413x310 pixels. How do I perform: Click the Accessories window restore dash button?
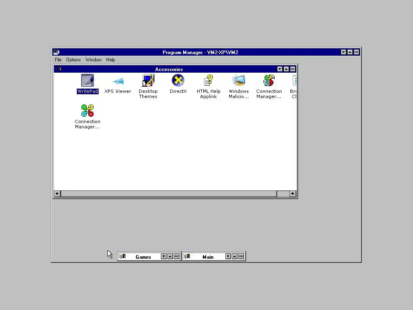coord(293,69)
